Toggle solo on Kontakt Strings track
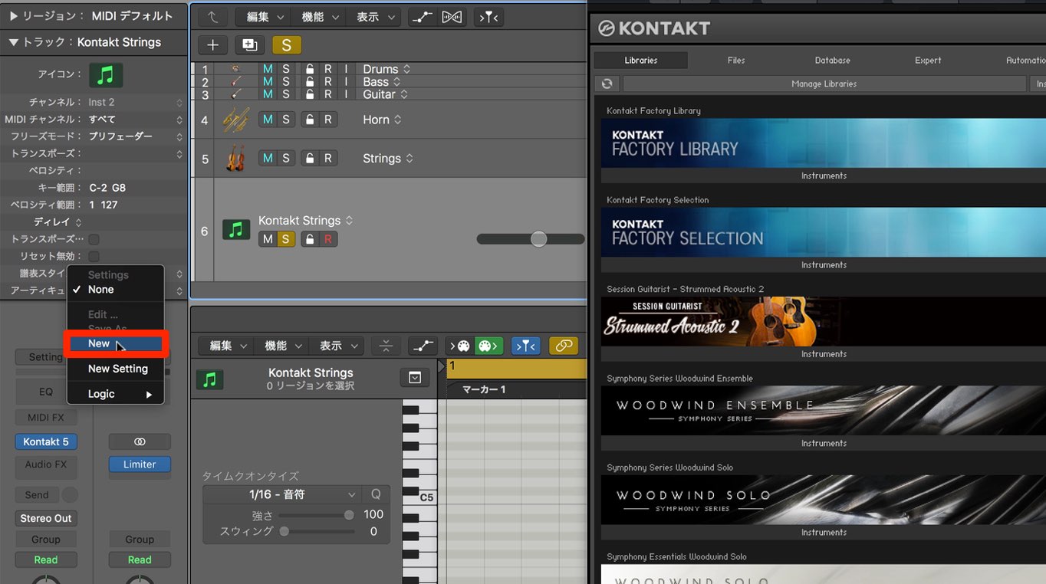The height and width of the screenshot is (584, 1046). click(x=286, y=239)
